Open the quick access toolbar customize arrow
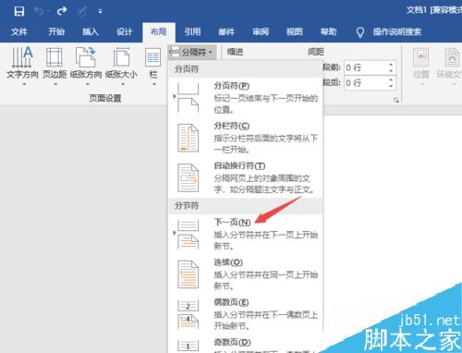The width and height of the screenshot is (462, 353). [100, 12]
